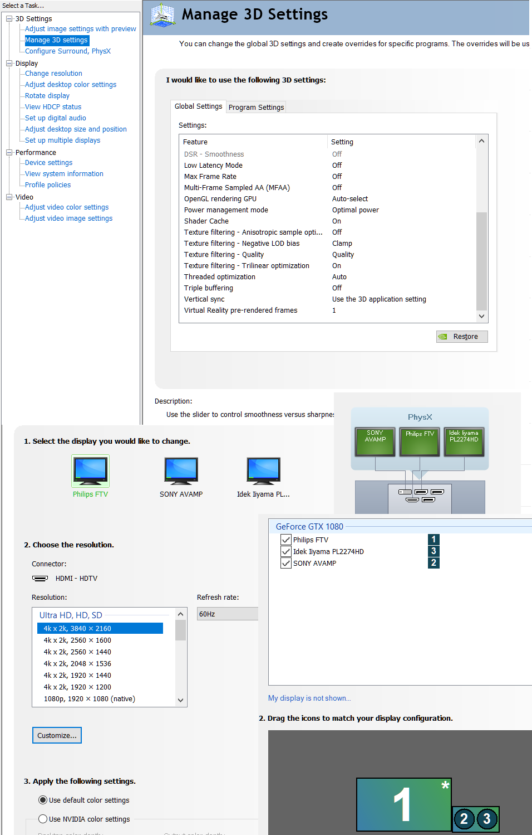Select resolution 1080p, 1920 × 1080 (native)

(x=100, y=699)
